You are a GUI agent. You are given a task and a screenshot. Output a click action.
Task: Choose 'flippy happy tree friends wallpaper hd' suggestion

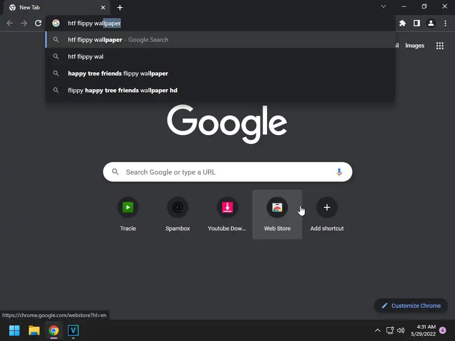[220, 90]
